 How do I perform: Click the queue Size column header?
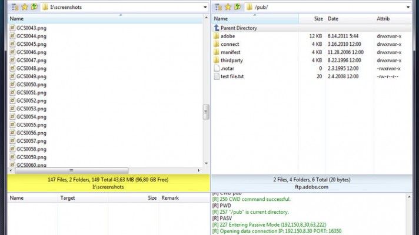point(134,198)
